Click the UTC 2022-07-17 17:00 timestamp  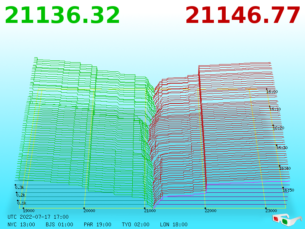tap(38, 217)
